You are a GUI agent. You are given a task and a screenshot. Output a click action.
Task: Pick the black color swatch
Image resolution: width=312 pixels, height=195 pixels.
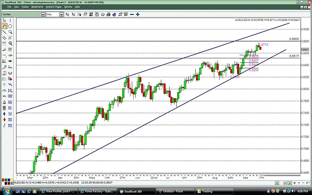[6, 183]
